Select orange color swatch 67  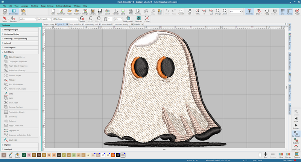(113, 155)
